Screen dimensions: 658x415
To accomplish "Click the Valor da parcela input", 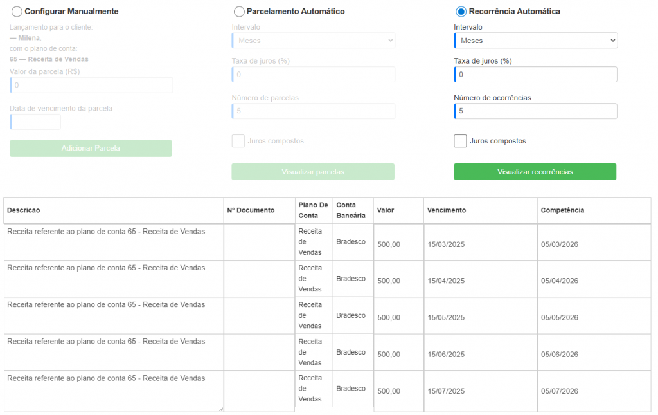I will (x=91, y=85).
